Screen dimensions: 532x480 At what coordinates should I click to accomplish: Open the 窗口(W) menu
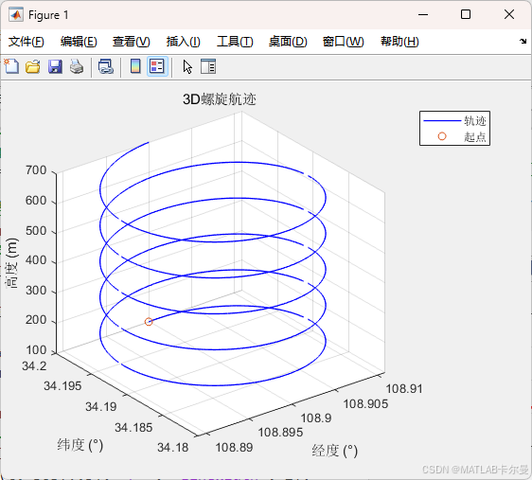click(343, 42)
